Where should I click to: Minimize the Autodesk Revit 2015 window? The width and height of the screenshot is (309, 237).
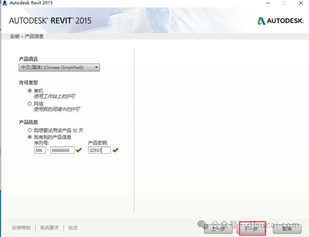click(x=268, y=3)
